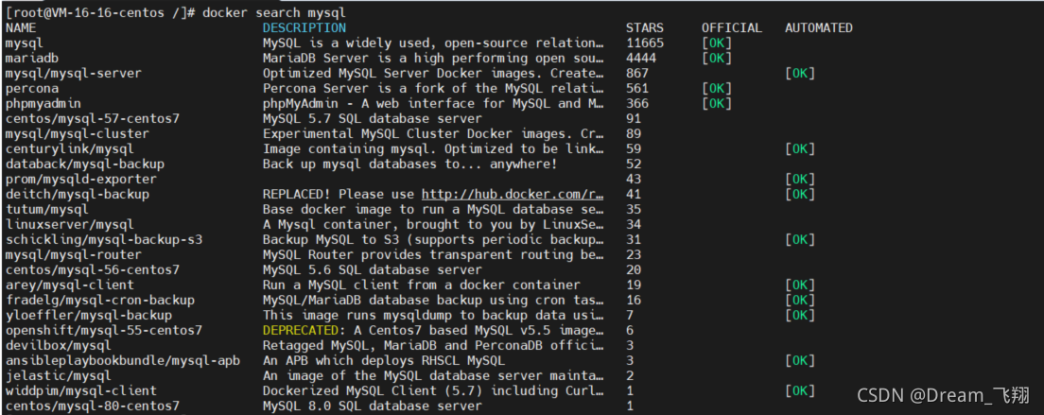This screenshot has height=415, width=1044.
Task: Click the OFFICIAL [OK] flag for mariadb
Action: [717, 58]
